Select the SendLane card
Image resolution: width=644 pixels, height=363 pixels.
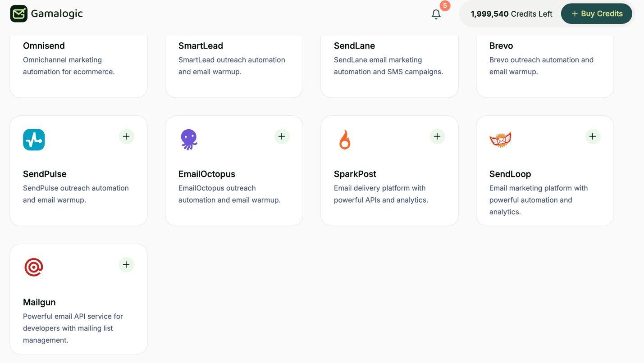click(x=389, y=63)
